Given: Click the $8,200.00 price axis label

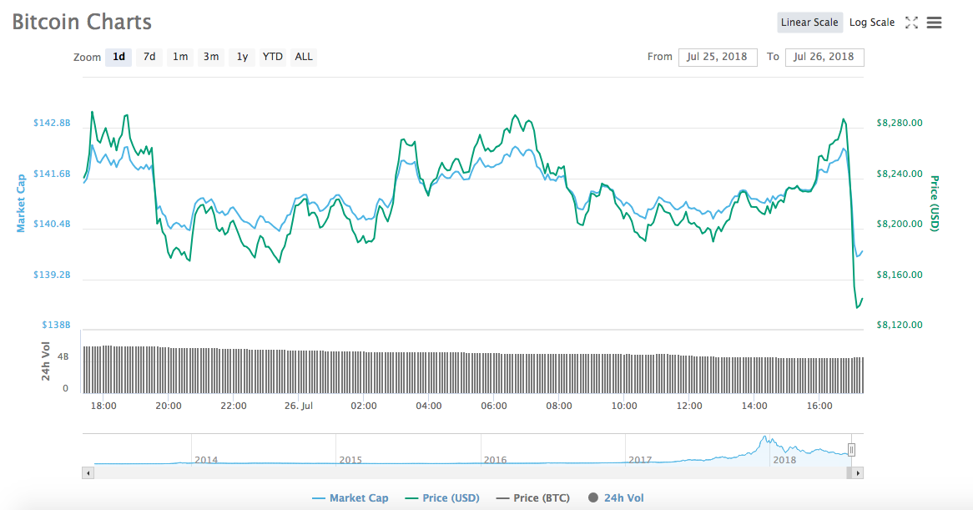Looking at the screenshot, I should tap(900, 224).
